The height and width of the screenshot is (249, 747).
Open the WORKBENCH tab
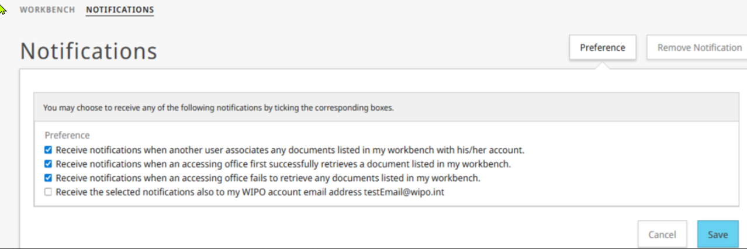[47, 10]
